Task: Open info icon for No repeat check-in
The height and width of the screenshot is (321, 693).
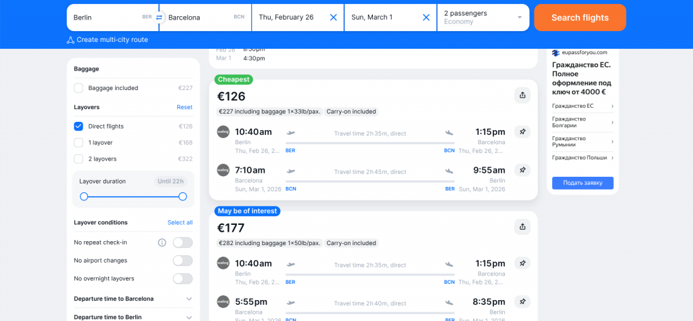Action: click(162, 242)
